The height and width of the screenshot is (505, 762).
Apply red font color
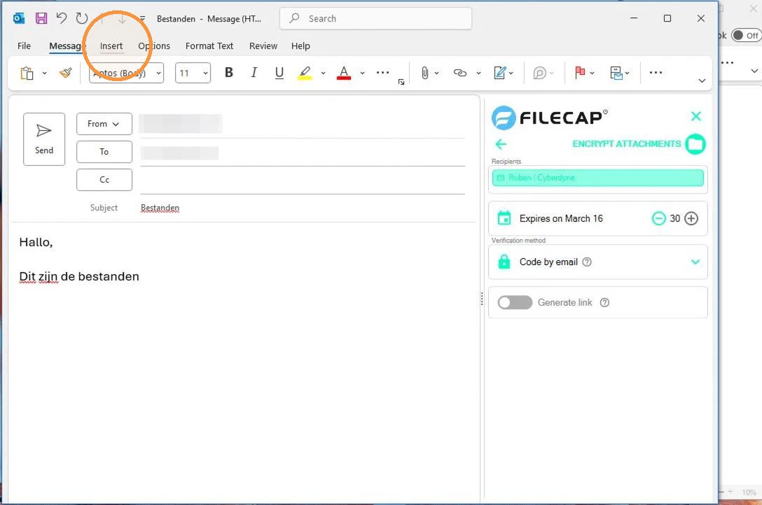point(344,73)
